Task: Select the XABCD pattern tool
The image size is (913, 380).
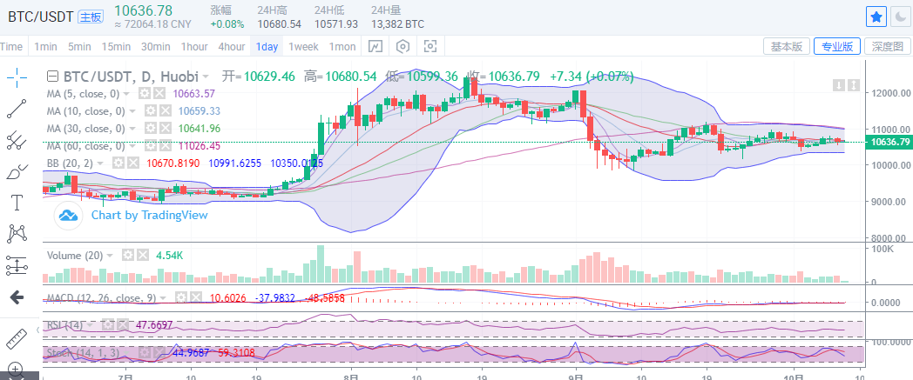Action: [17, 234]
